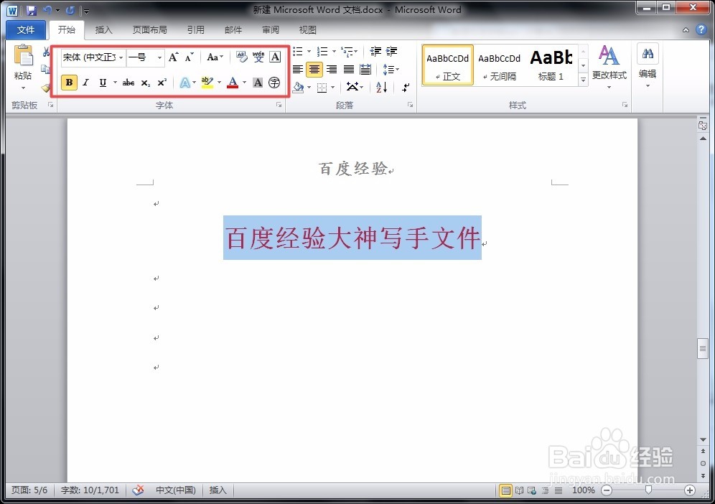This screenshot has width=715, height=504.
Task: Click the 编辑 Editing button
Action: [648, 66]
